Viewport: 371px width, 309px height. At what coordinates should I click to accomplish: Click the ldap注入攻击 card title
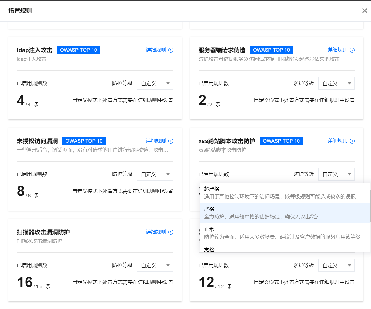coord(34,50)
